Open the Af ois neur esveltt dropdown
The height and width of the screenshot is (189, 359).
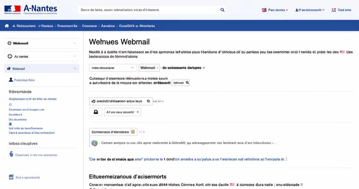coord(123,112)
